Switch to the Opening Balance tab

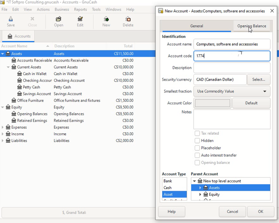(251, 26)
